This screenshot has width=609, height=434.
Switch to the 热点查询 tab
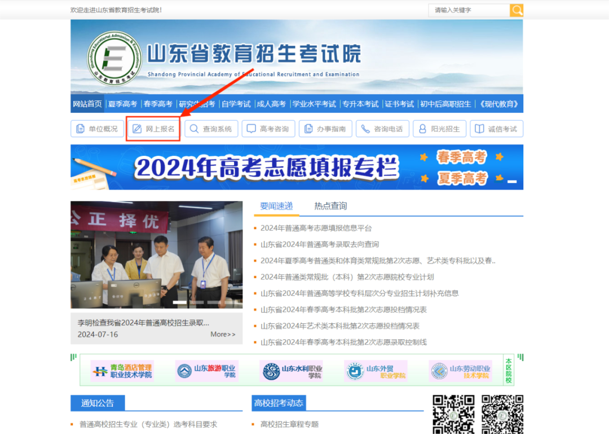(x=330, y=206)
